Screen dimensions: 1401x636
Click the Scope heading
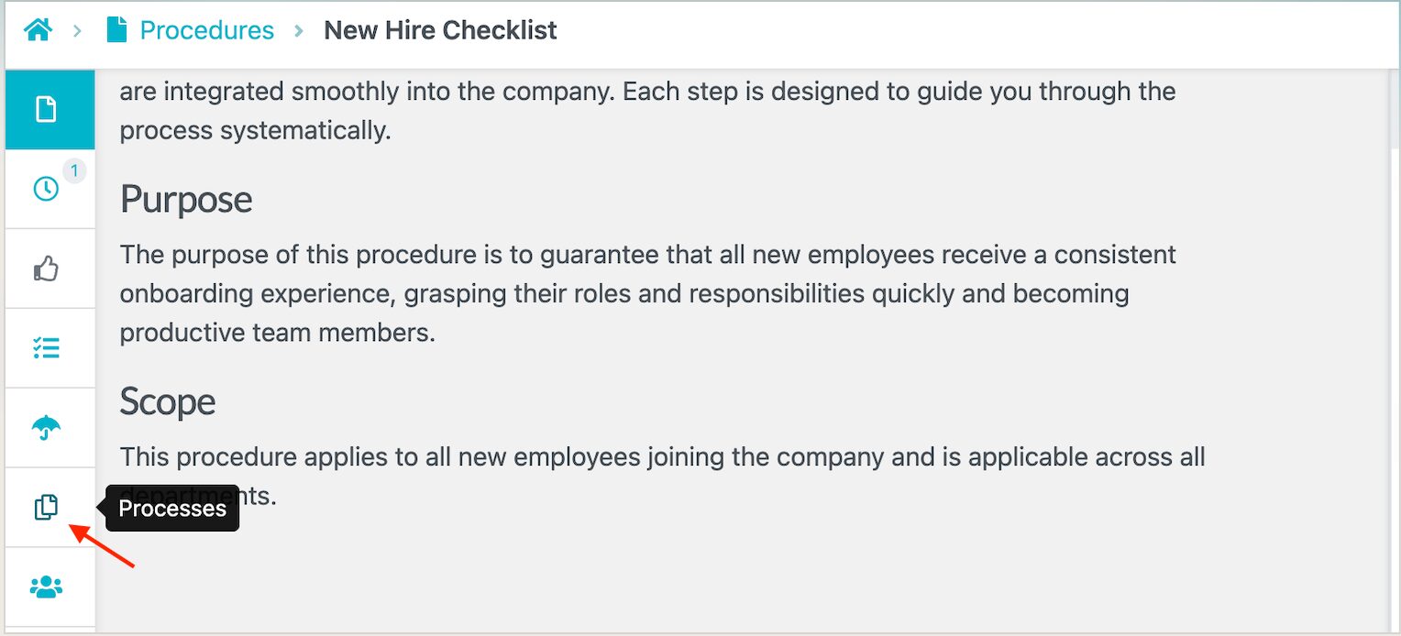point(168,402)
